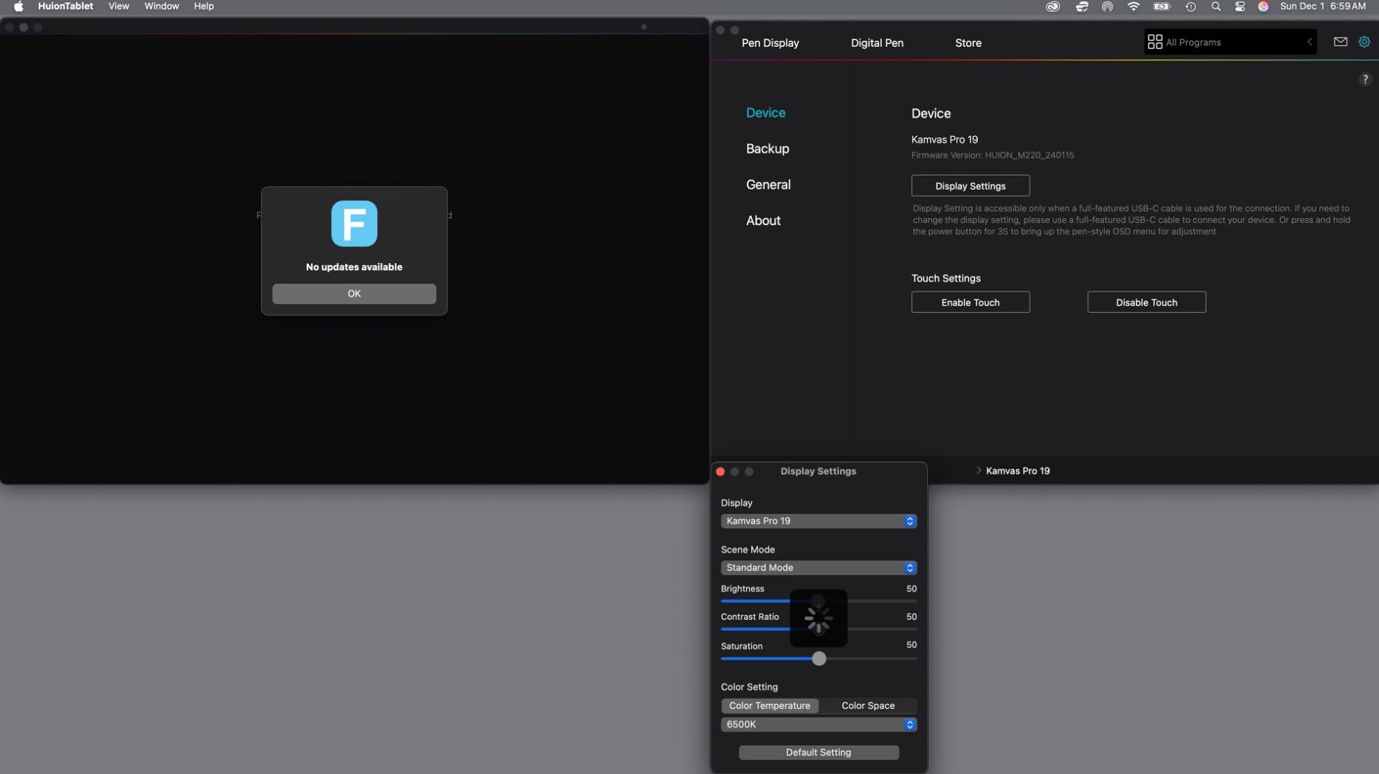Viewport: 1379px width, 774px height.
Task: Click the Saturation slider handle
Action: point(819,659)
